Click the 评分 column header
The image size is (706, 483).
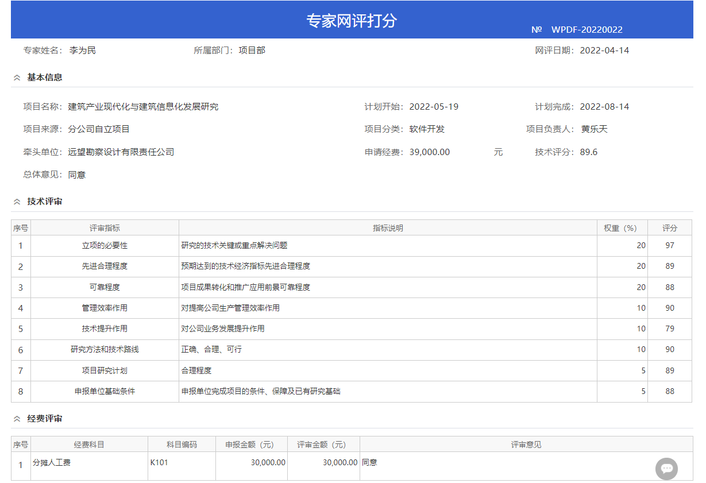(670, 228)
